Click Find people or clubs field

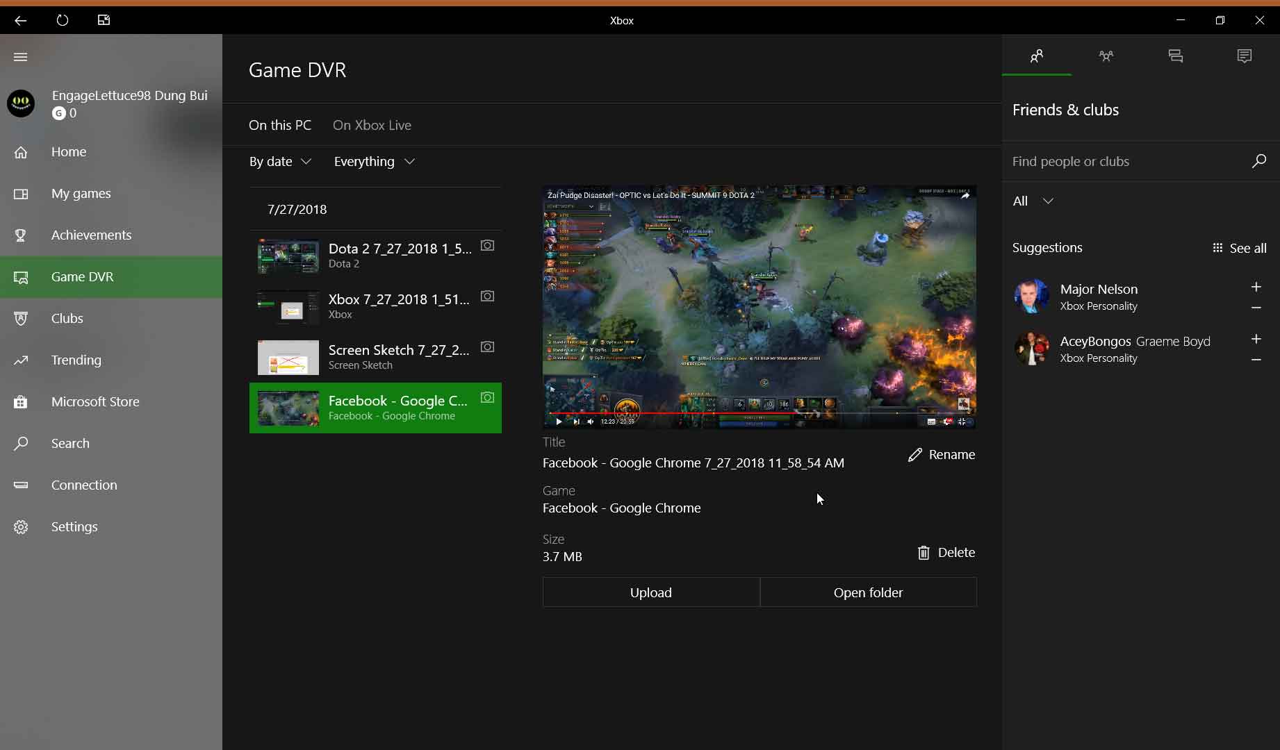(1126, 161)
